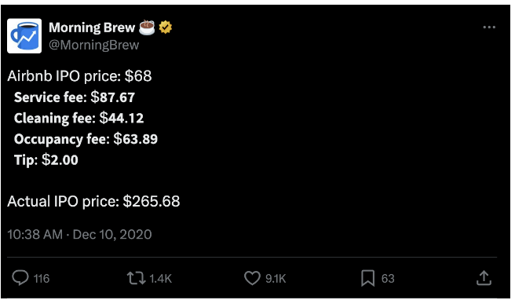
Task: Open the three-dot more options menu
Action: [489, 27]
